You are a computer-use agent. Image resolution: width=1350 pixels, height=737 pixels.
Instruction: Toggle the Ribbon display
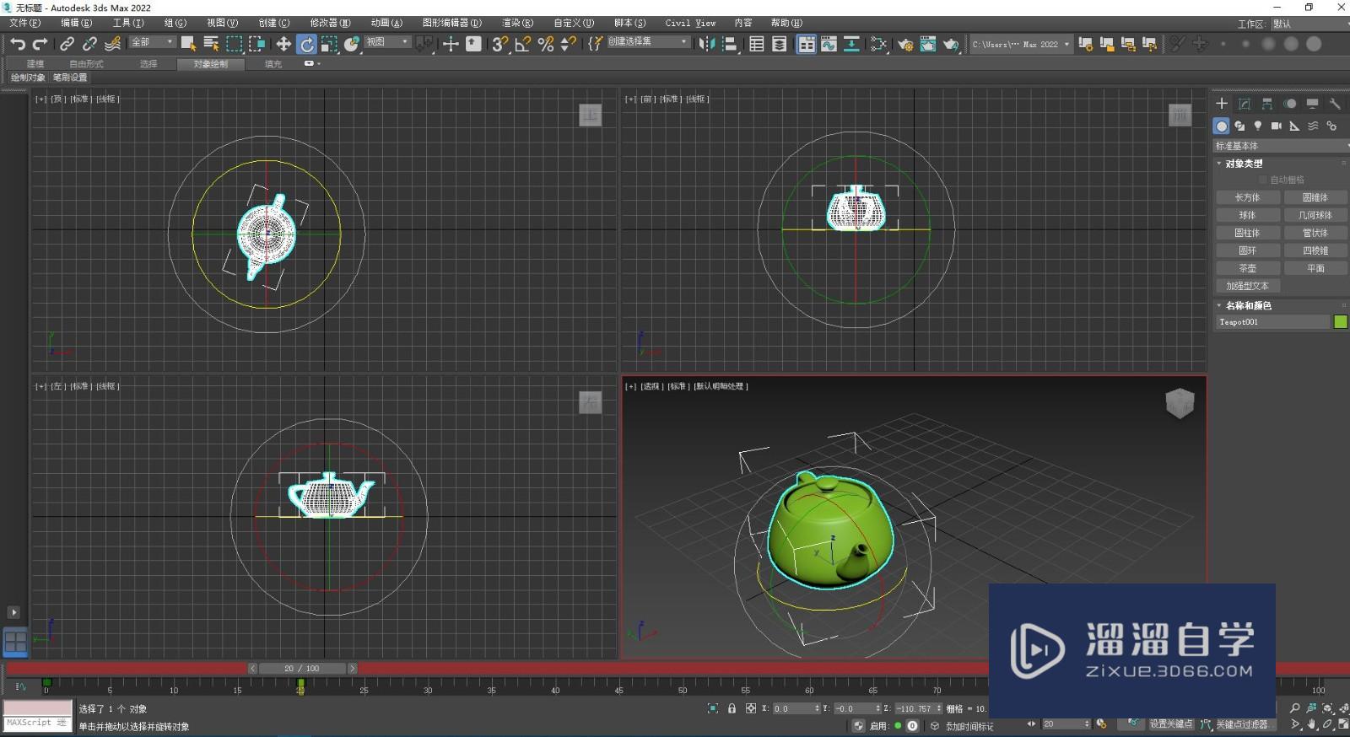(x=807, y=44)
